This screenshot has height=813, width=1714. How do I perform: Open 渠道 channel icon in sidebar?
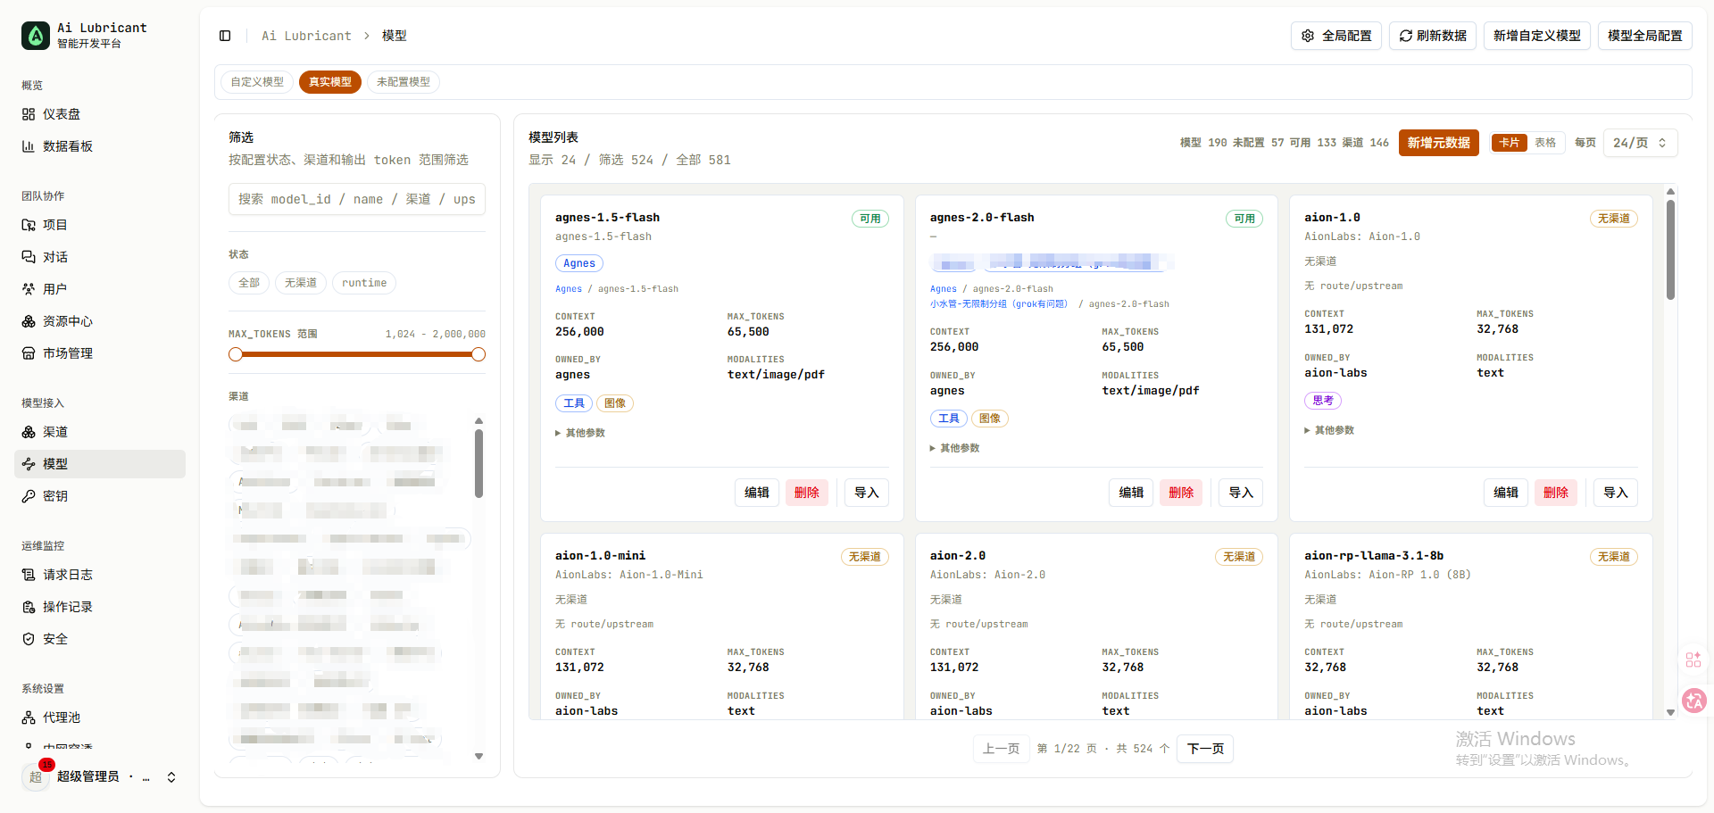point(29,432)
